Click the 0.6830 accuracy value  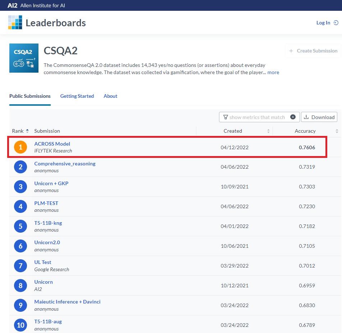click(307, 305)
